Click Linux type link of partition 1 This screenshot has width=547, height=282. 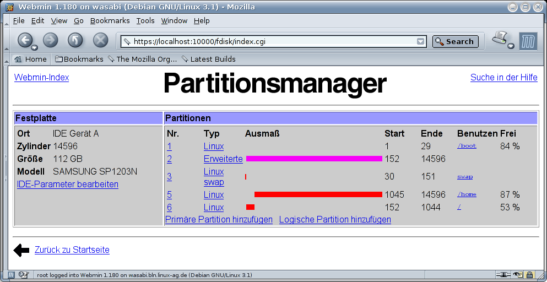click(214, 147)
